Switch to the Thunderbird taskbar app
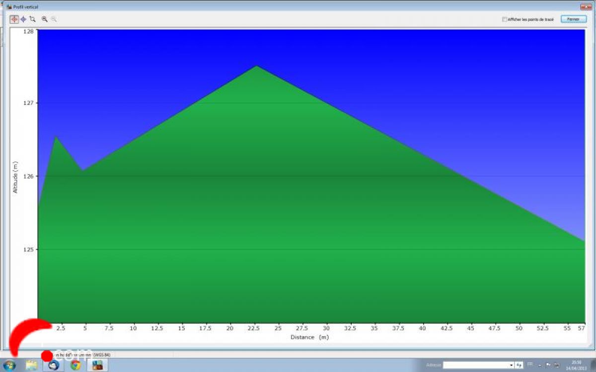596x372 pixels. pos(54,366)
